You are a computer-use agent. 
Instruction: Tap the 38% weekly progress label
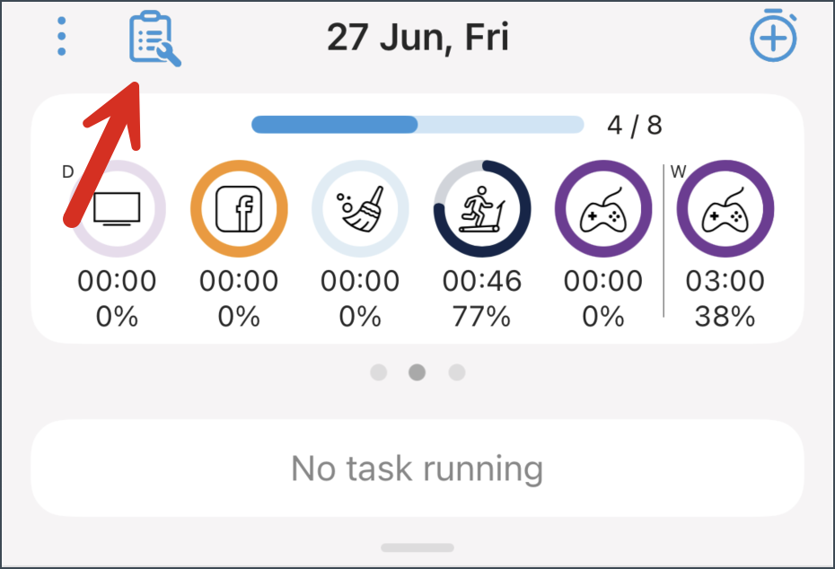[725, 317]
